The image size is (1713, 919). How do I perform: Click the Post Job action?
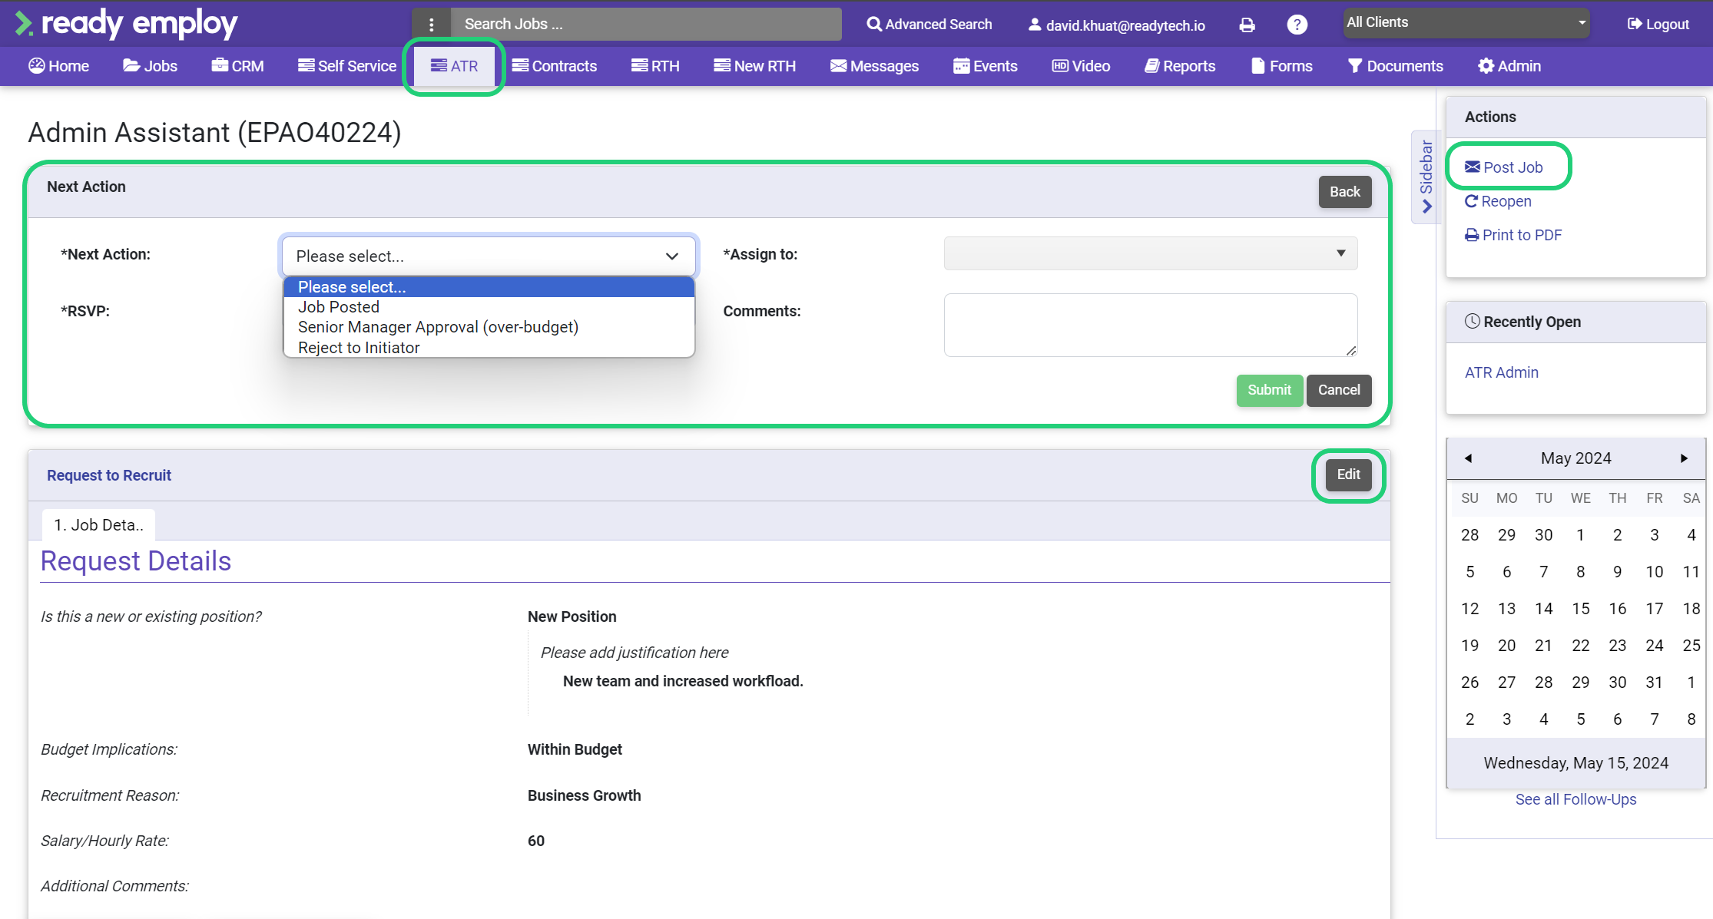(1504, 167)
